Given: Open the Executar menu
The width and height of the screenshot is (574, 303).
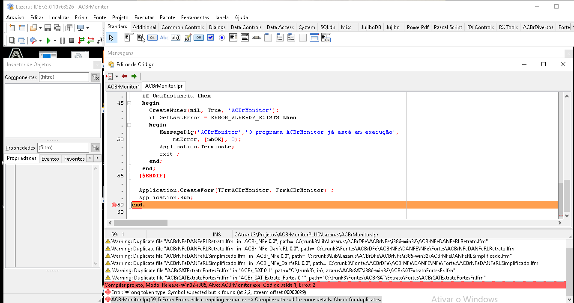Looking at the screenshot, I should (144, 18).
